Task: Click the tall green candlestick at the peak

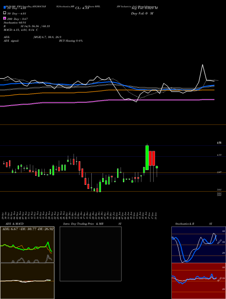Action: (147, 158)
